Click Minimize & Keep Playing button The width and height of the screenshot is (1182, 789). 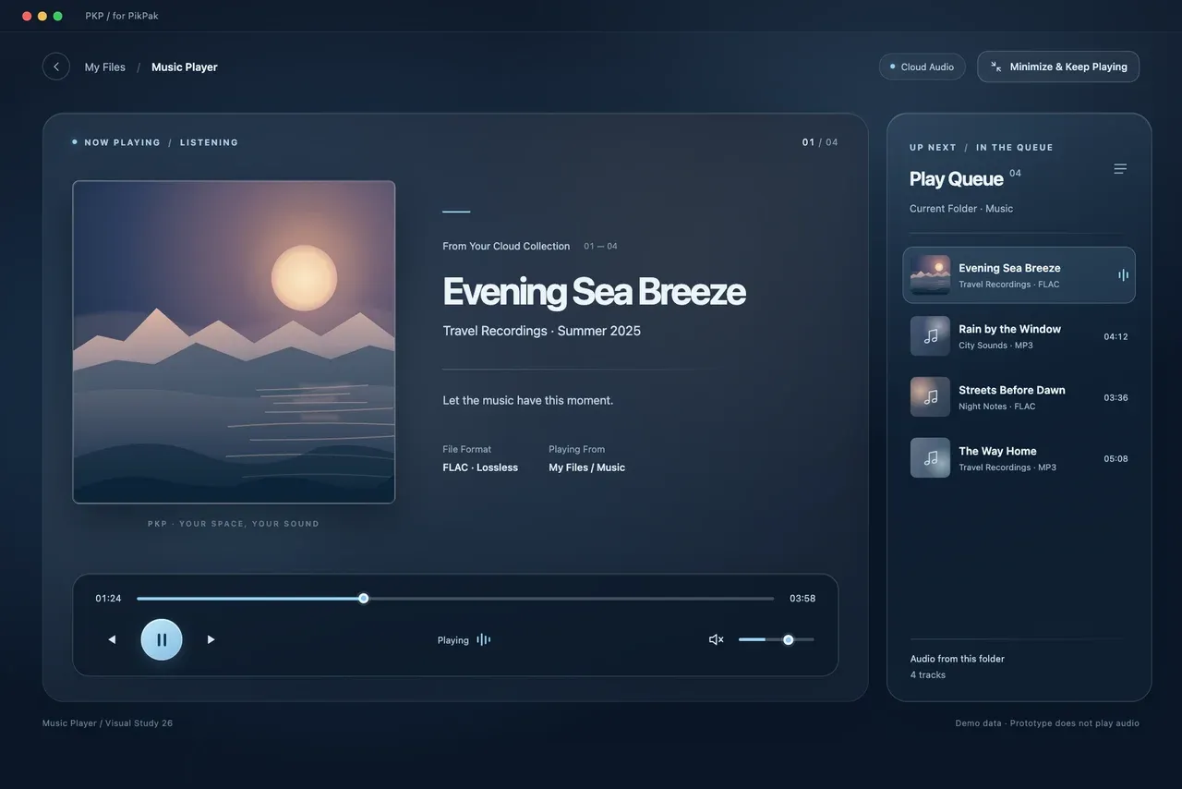pos(1058,67)
